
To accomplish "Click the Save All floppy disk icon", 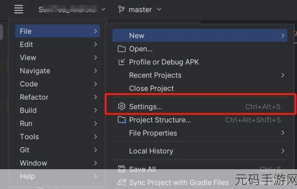I will [121, 169].
